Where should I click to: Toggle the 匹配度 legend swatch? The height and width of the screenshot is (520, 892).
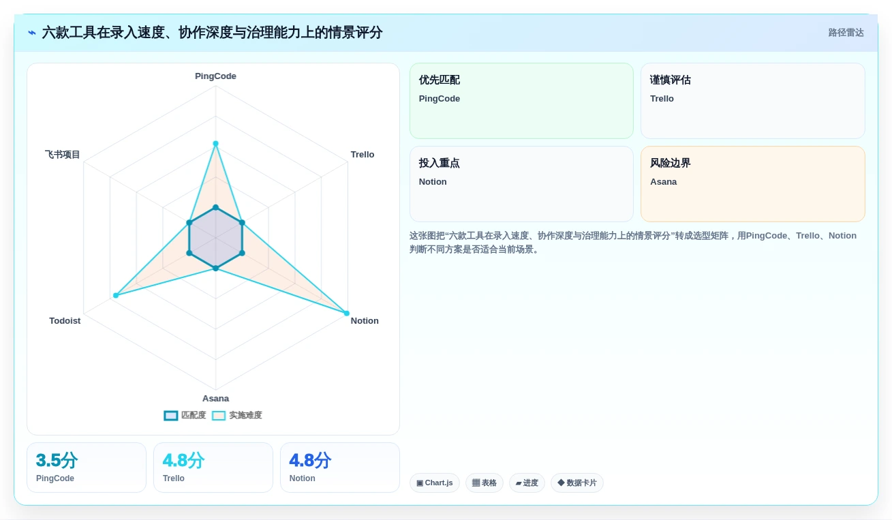[171, 415]
